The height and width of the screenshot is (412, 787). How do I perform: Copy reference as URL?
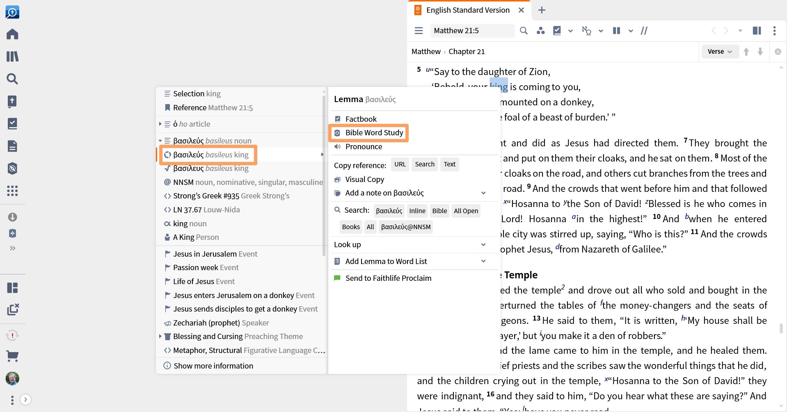click(400, 164)
